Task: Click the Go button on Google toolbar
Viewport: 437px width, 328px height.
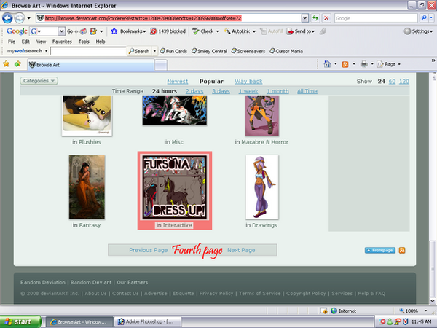Action: click(x=70, y=31)
